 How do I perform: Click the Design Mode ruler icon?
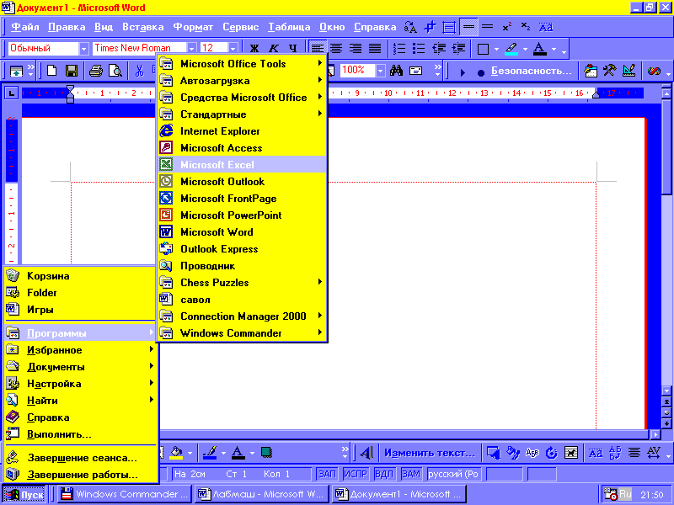(629, 71)
